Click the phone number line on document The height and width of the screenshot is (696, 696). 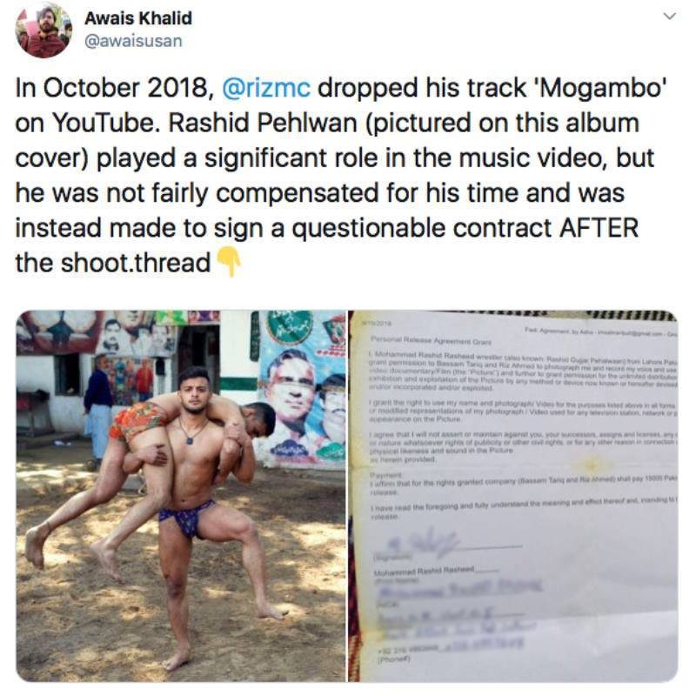(451, 645)
